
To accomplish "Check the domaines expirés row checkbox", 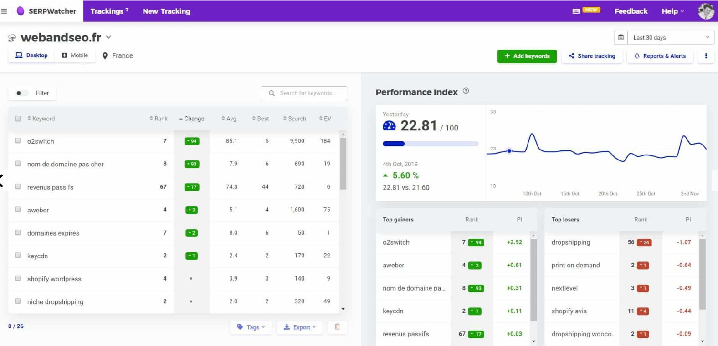I will click(18, 232).
